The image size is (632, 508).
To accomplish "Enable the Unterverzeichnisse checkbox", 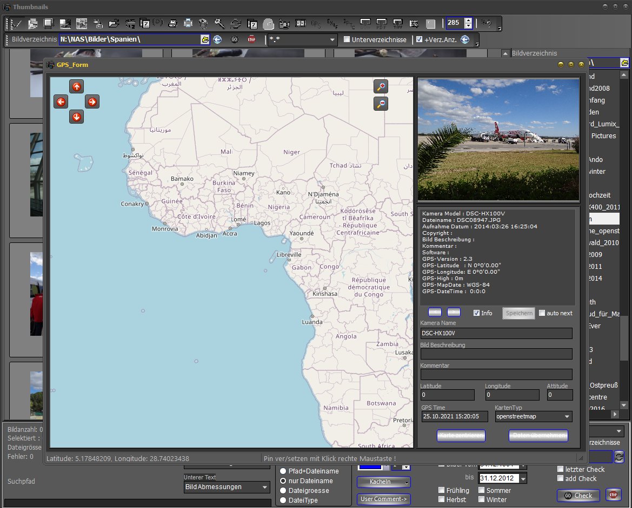I will pos(347,39).
